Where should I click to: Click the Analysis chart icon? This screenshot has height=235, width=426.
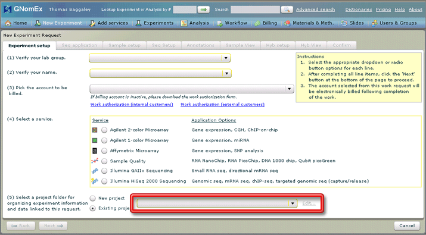[184, 23]
